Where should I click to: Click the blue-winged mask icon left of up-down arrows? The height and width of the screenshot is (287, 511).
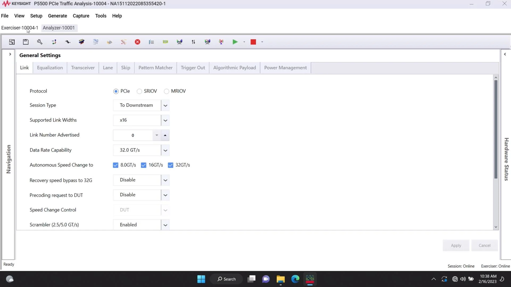[179, 42]
